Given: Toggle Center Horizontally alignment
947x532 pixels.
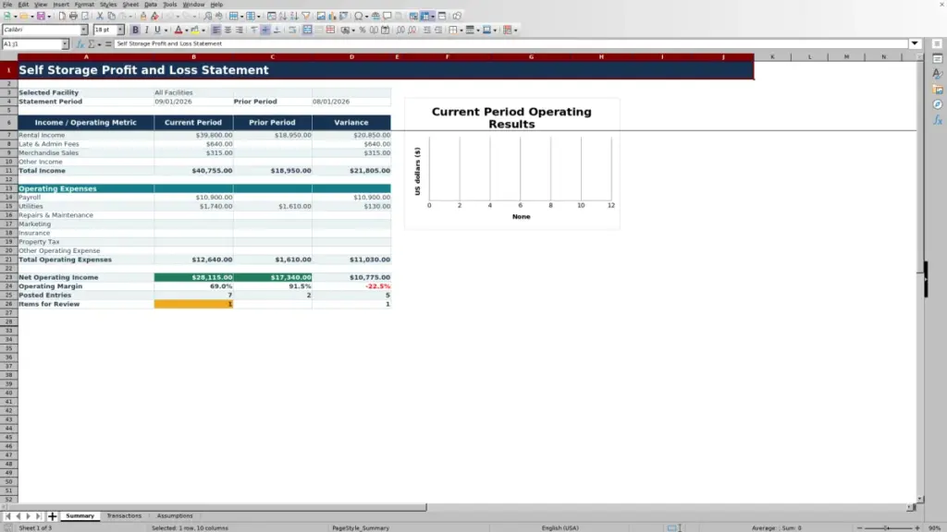Looking at the screenshot, I should pyautogui.click(x=228, y=30).
